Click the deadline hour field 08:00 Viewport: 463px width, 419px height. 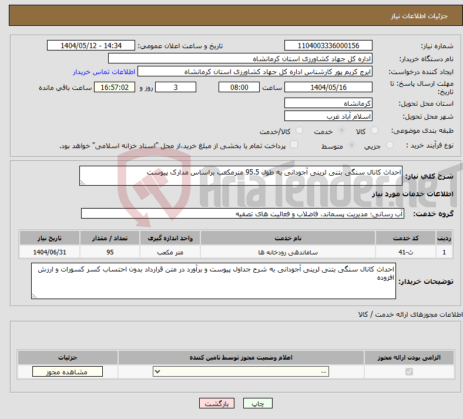click(x=239, y=87)
